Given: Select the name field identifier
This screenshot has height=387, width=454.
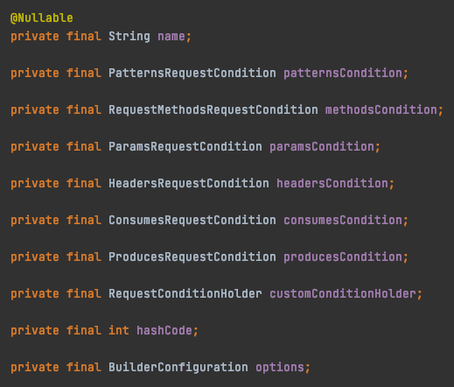Looking at the screenshot, I should 171,37.
